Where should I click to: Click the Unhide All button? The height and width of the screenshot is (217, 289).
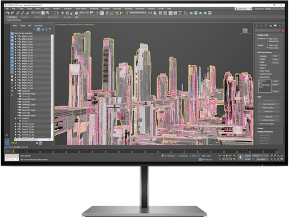pos(269,116)
